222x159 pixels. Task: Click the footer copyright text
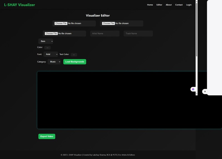point(98,155)
